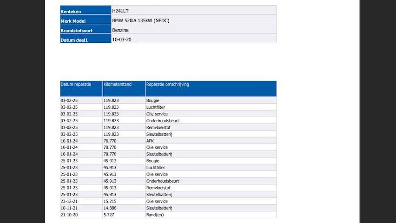The height and width of the screenshot is (223, 396).
Task: Select Luchtfilter in the 119.823 km row
Action: [x=156, y=107]
